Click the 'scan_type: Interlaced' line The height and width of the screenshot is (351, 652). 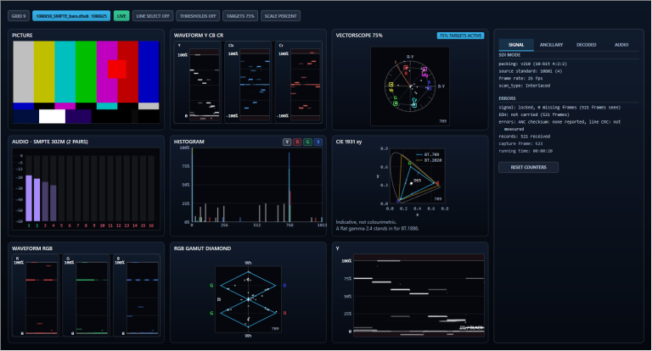(525, 86)
